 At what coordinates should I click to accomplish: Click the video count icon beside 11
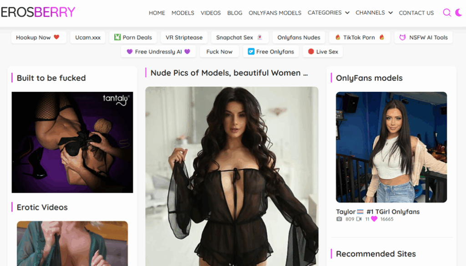click(359, 219)
